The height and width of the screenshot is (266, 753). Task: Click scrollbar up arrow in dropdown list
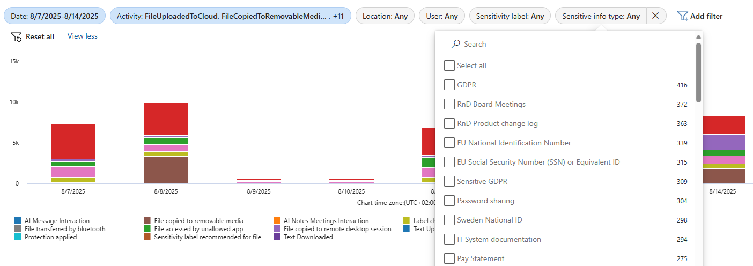698,37
